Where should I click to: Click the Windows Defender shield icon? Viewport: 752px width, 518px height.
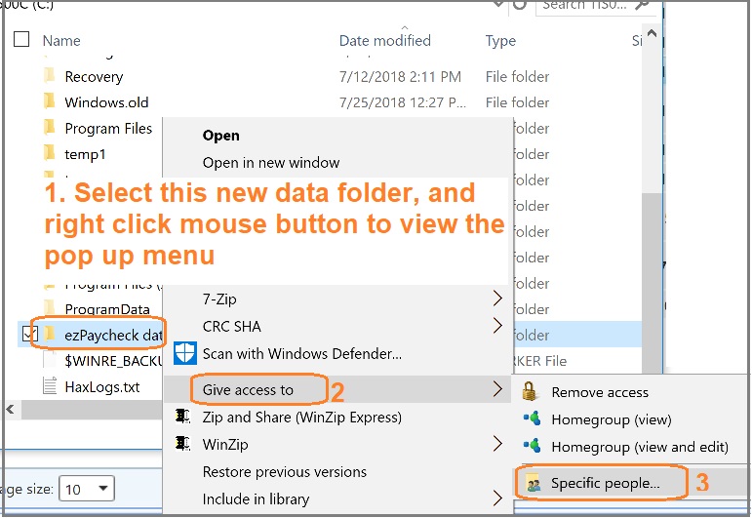pyautogui.click(x=185, y=353)
